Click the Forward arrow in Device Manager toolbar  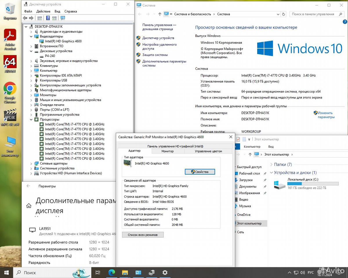pyautogui.click(x=31, y=18)
